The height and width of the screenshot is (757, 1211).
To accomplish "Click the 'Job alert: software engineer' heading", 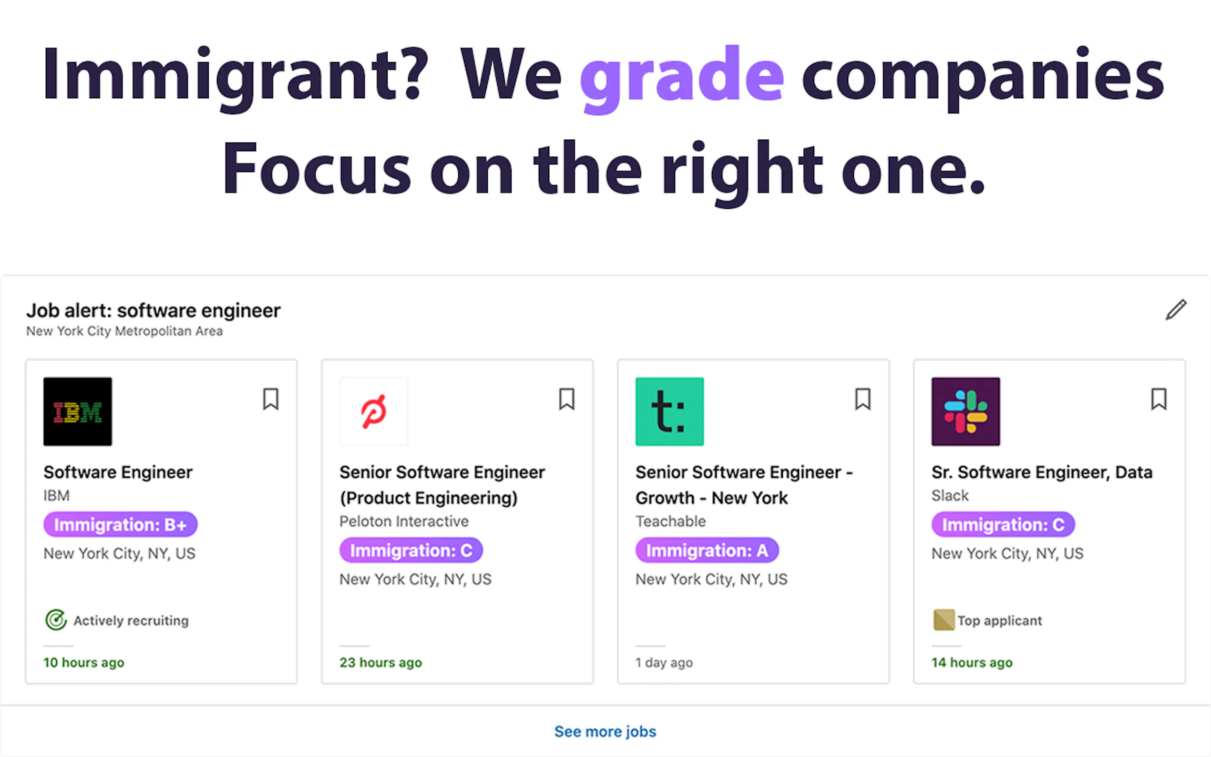I will pos(153,311).
